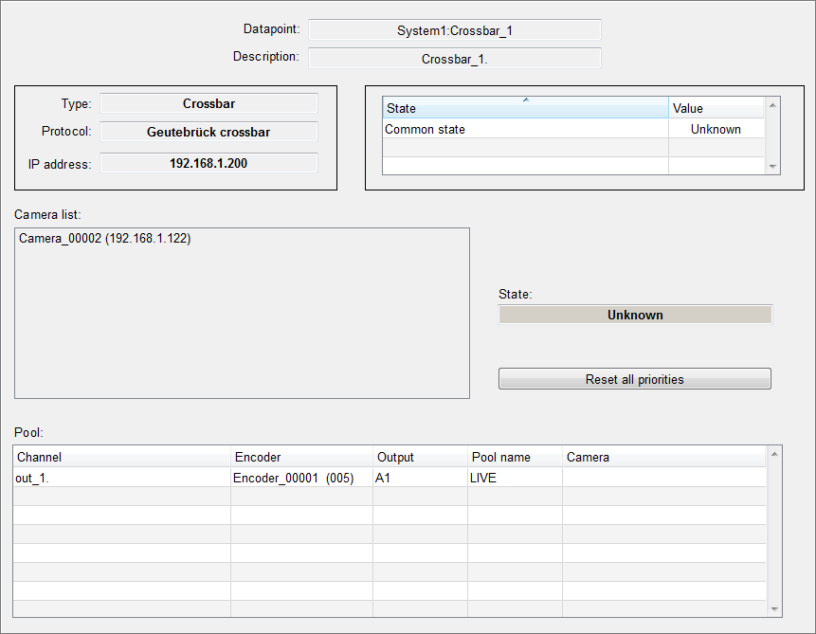Click the Channel column header in Pool
The image size is (816, 634).
(x=121, y=457)
